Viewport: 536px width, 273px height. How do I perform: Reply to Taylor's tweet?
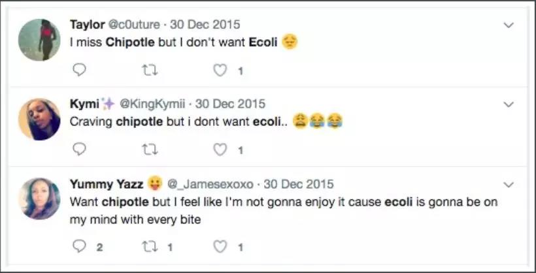pyautogui.click(x=79, y=70)
